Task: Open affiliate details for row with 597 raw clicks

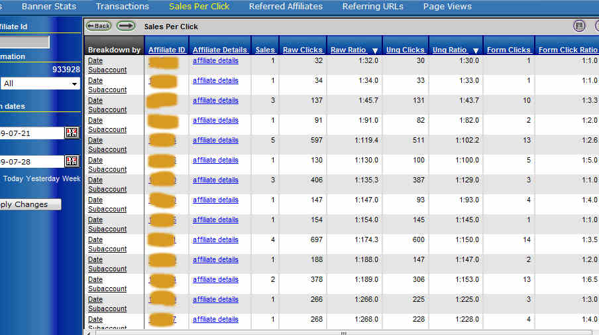Action: pos(215,140)
